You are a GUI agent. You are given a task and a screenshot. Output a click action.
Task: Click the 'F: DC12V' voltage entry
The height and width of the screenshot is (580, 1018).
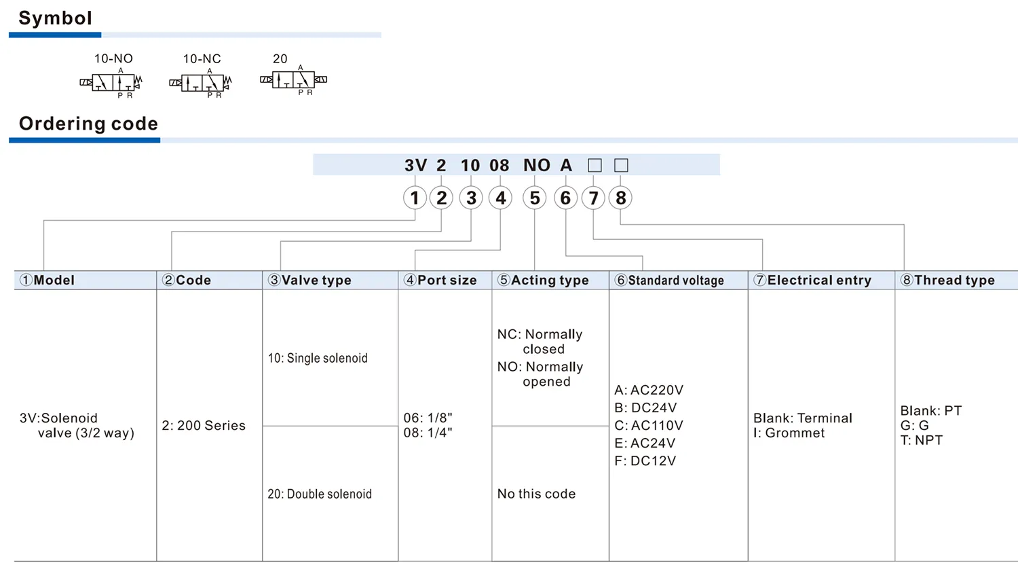point(645,460)
